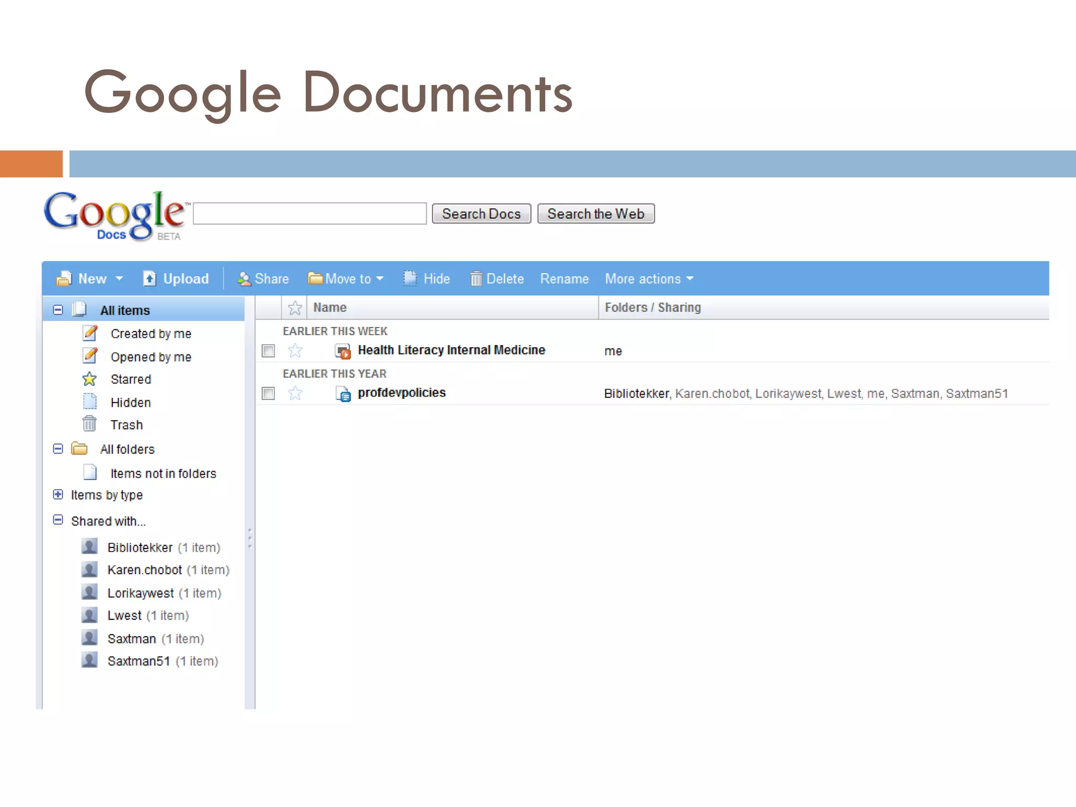Click the Move to folder icon
Screen dimensions: 1076x807
tap(315, 278)
